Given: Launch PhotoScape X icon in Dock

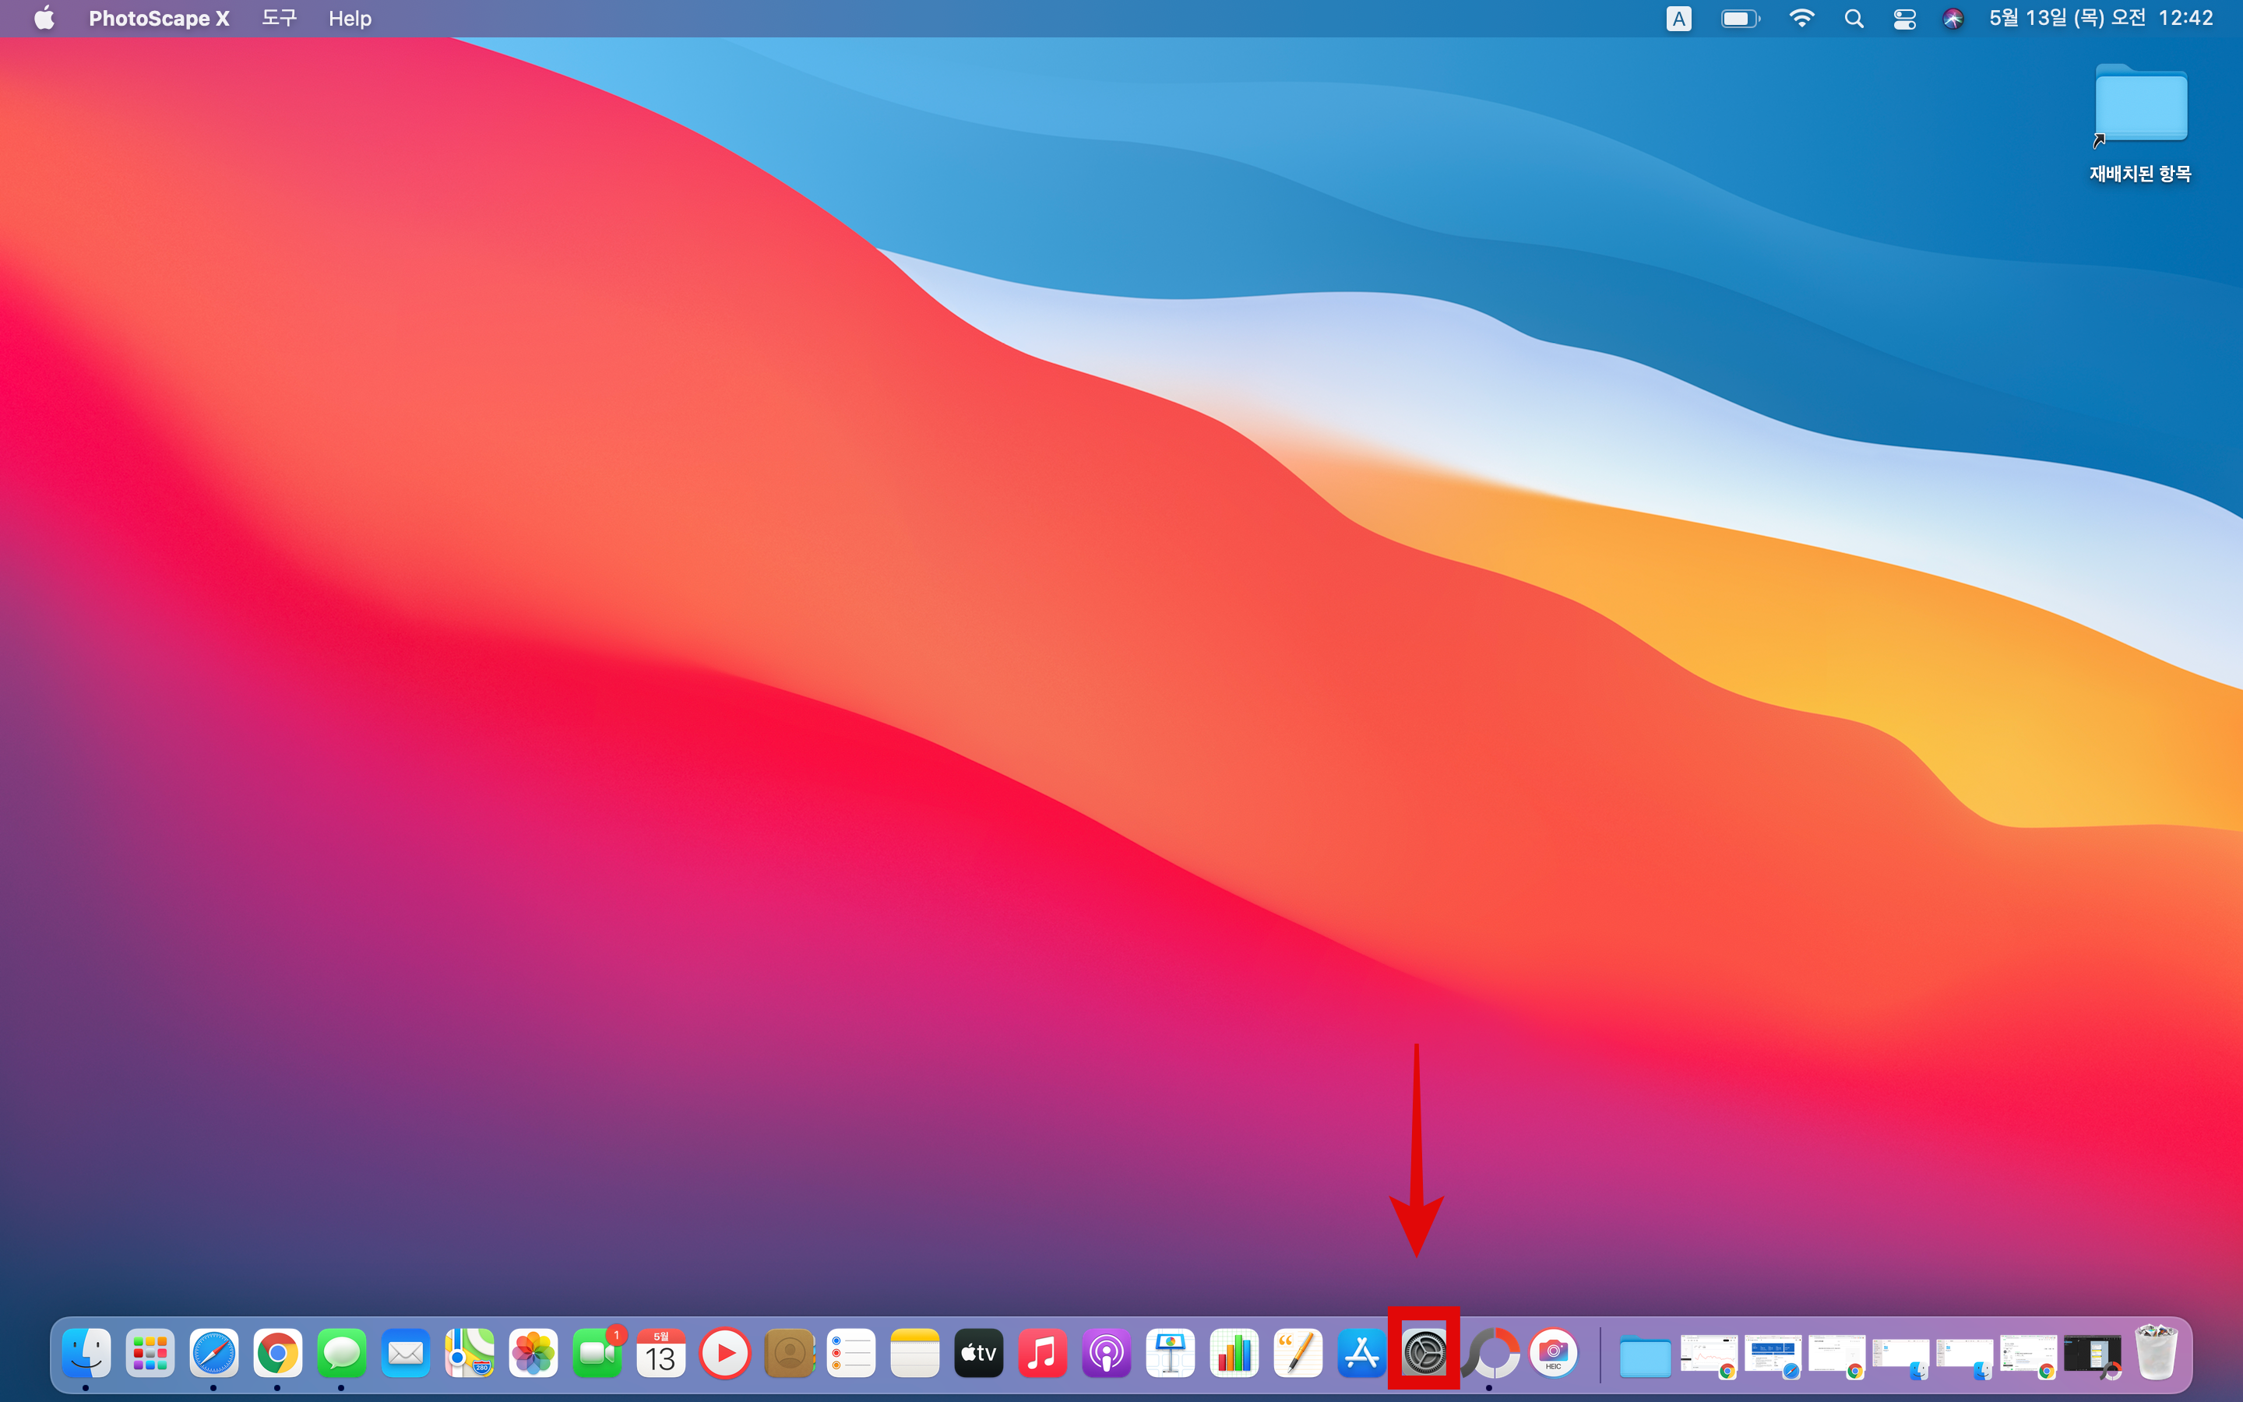Looking at the screenshot, I should coord(1489,1353).
